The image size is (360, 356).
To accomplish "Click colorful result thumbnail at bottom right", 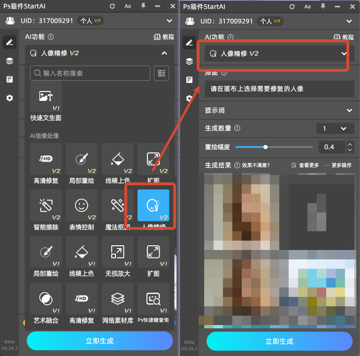I will [322, 287].
